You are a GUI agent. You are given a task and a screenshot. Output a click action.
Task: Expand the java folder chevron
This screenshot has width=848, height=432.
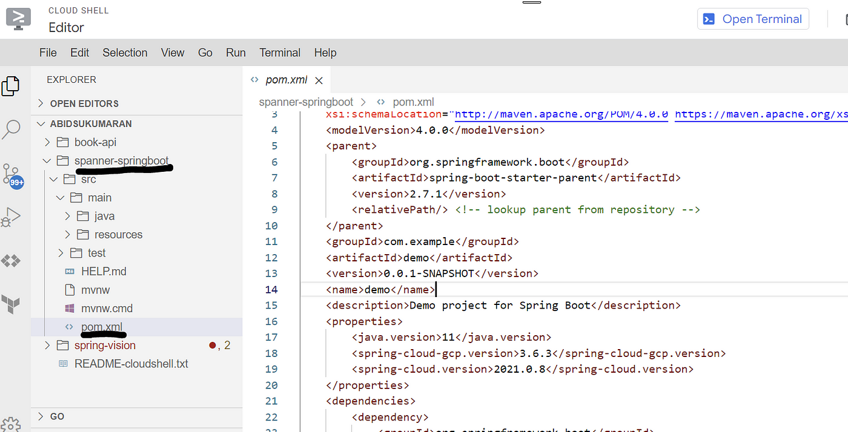68,216
